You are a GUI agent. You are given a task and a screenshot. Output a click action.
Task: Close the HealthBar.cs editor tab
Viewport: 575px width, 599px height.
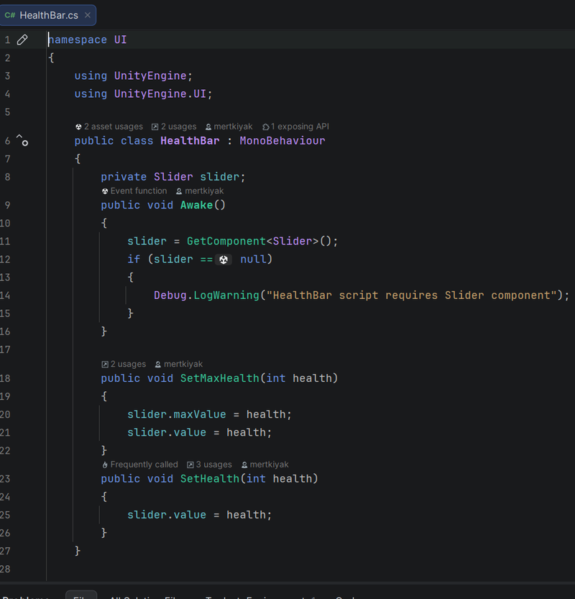click(88, 15)
